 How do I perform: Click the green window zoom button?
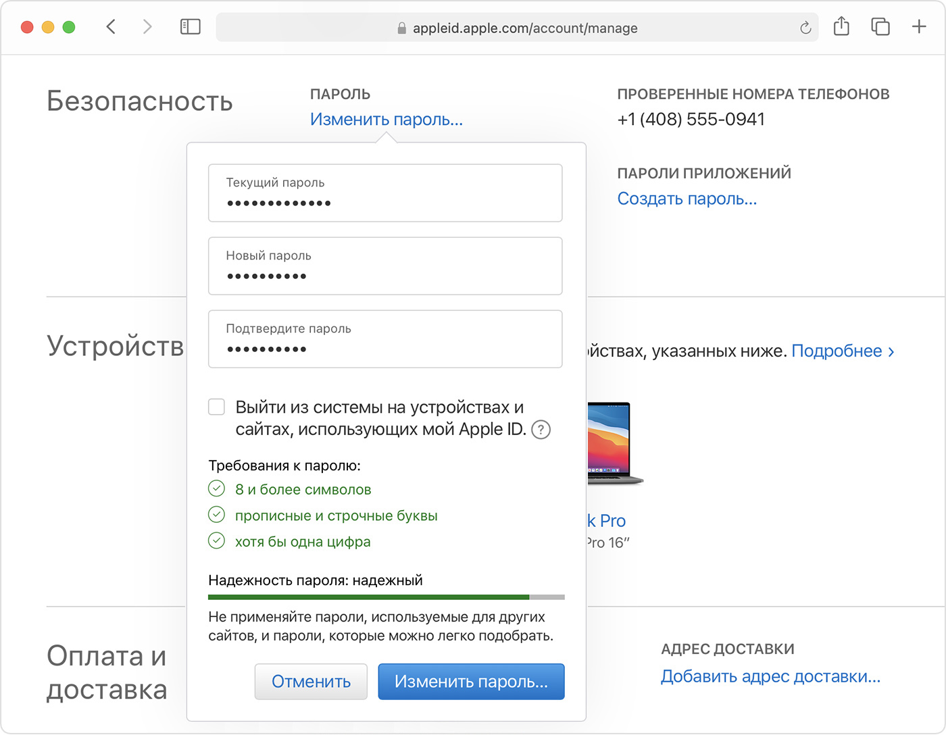click(x=68, y=27)
